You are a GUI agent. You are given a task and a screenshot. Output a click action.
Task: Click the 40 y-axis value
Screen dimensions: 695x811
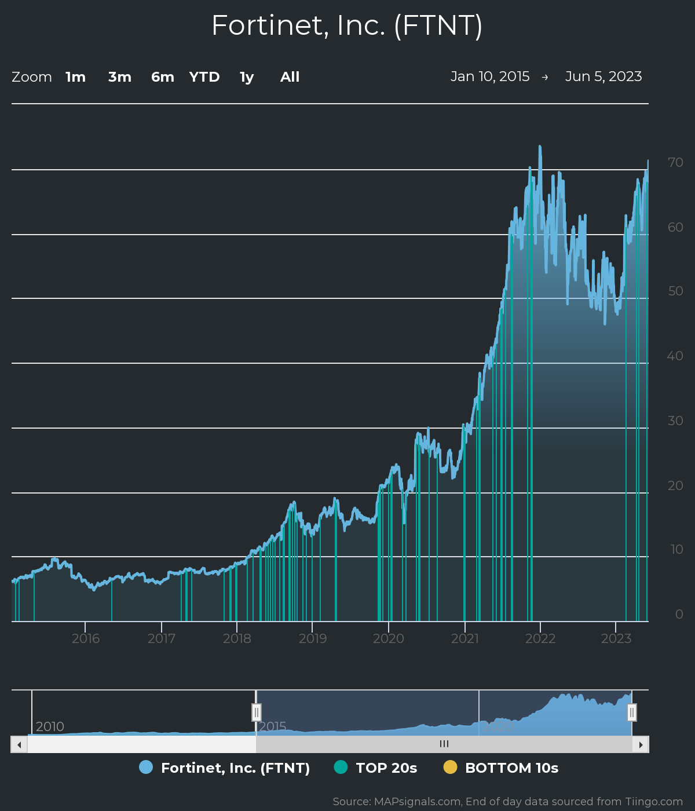[x=675, y=356]
